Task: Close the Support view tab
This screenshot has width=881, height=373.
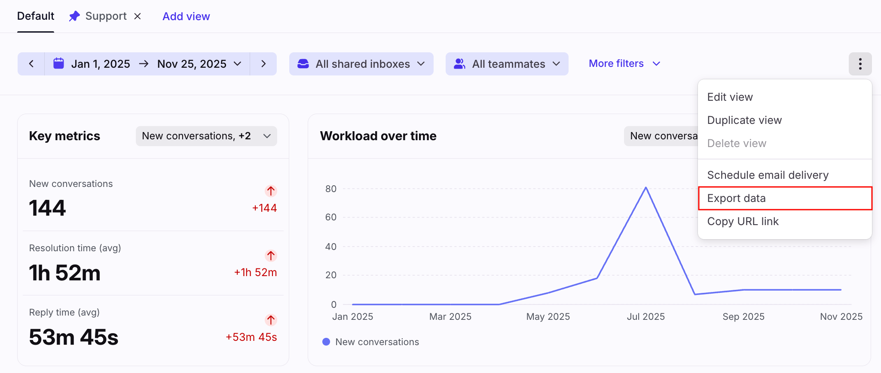Action: [138, 16]
